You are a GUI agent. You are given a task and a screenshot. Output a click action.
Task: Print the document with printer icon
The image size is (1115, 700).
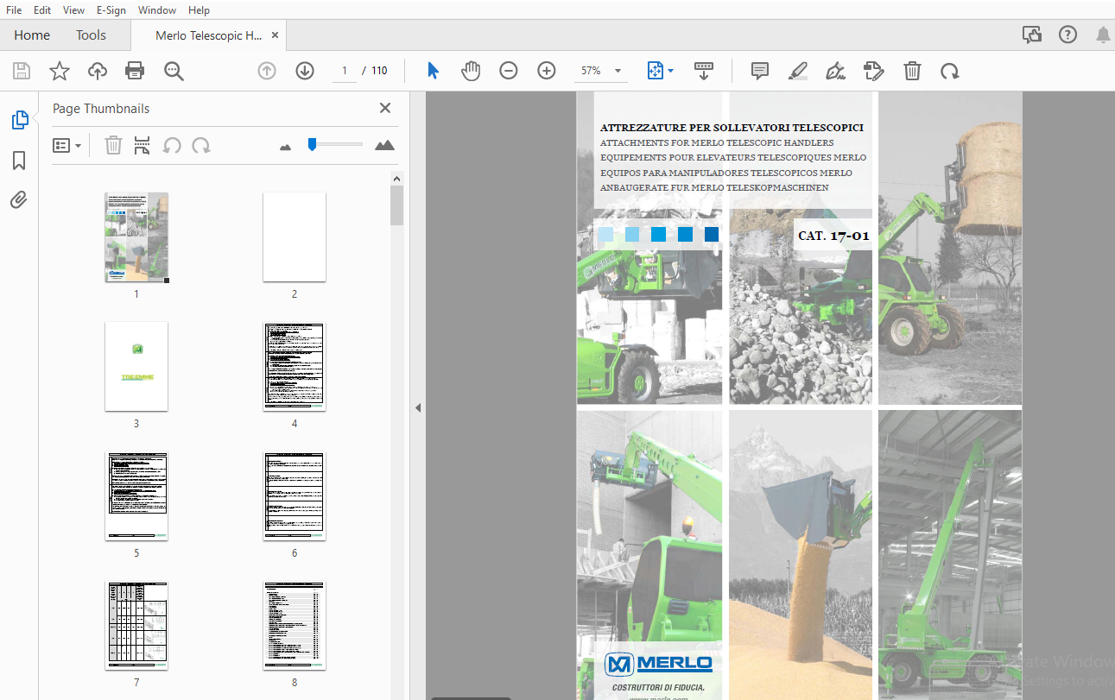[135, 71]
